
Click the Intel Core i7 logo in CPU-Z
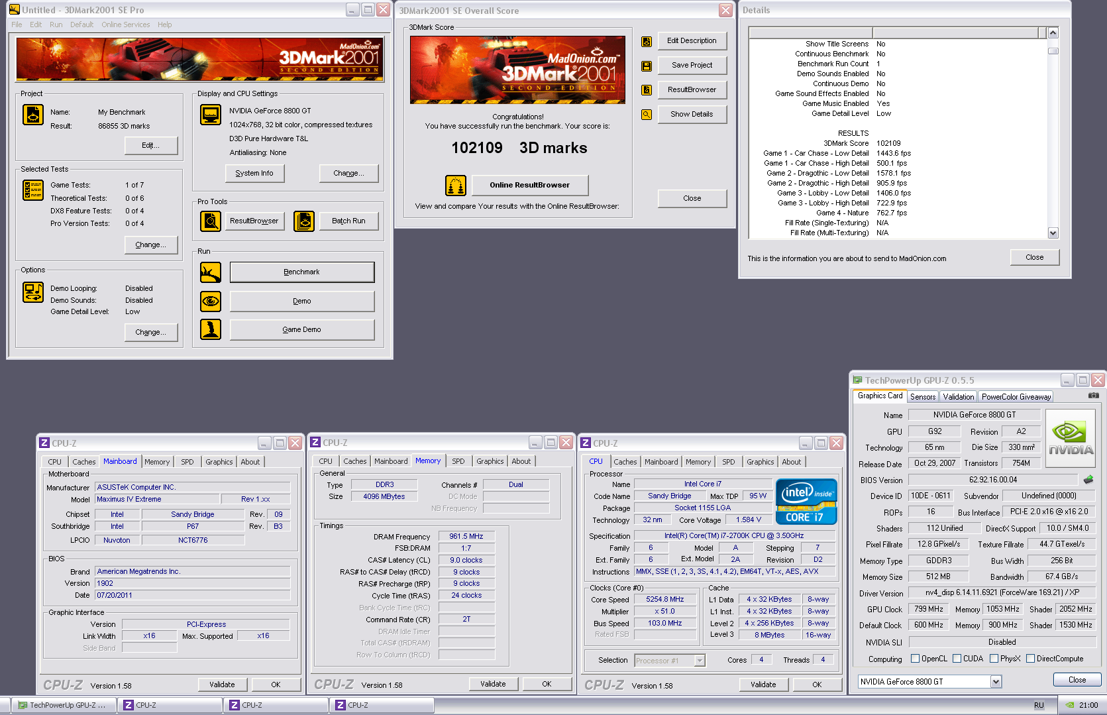806,502
